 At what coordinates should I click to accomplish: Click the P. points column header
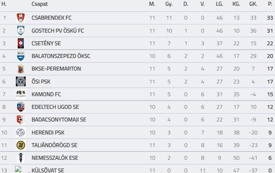(270, 4)
